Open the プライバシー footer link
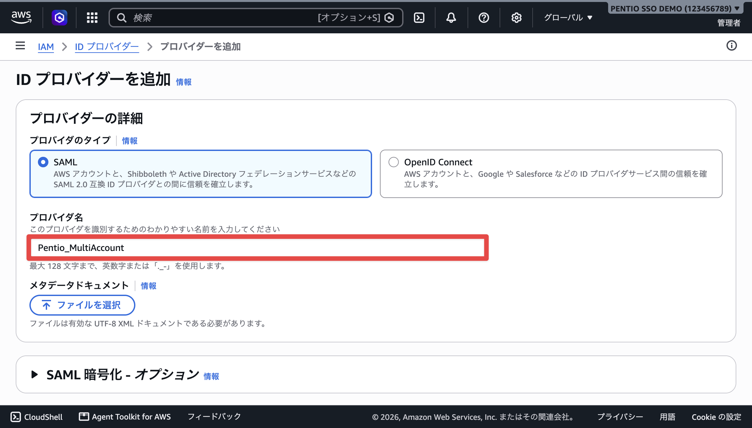Image resolution: width=752 pixels, height=428 pixels. click(x=620, y=417)
